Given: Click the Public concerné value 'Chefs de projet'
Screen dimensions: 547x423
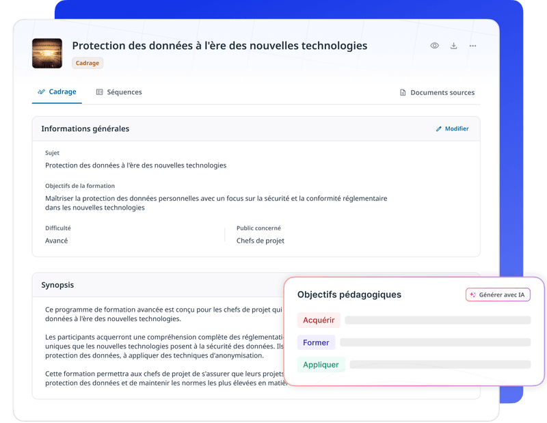Looking at the screenshot, I should pos(261,241).
